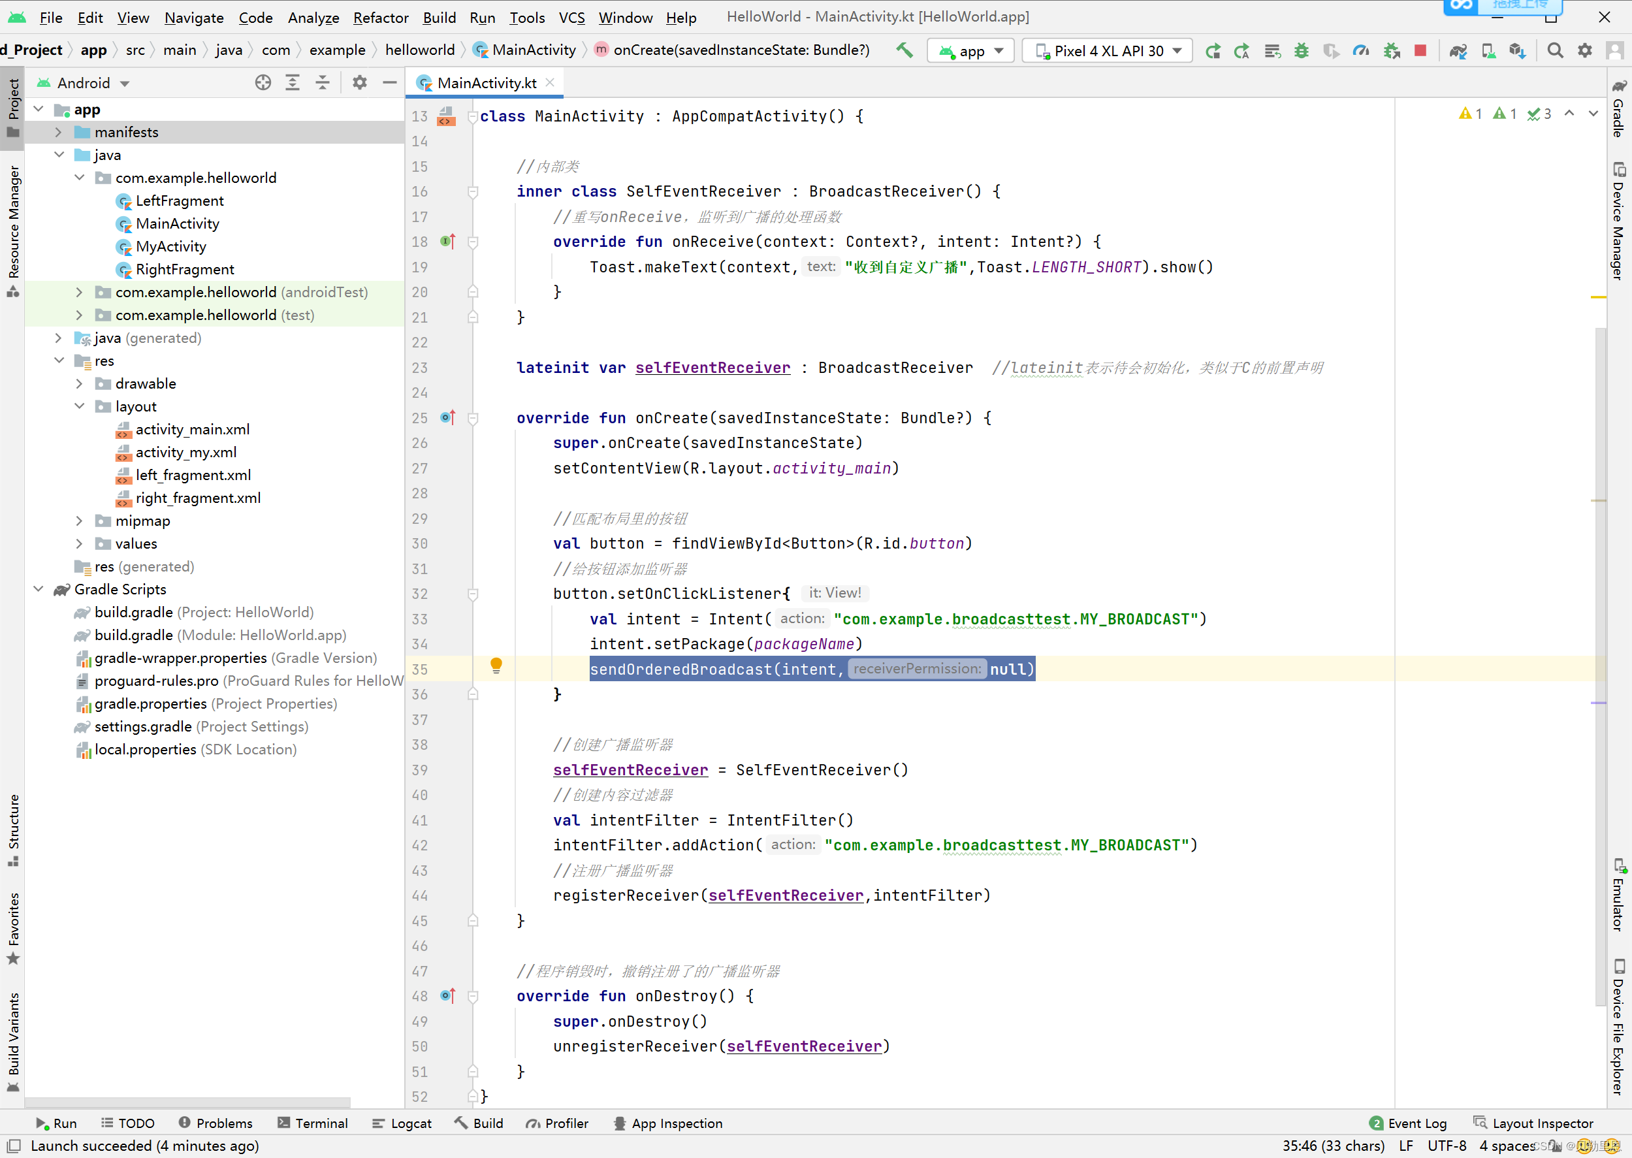Open the Refactor menu
Viewport: 1632px width, 1158px height.
pyautogui.click(x=380, y=17)
